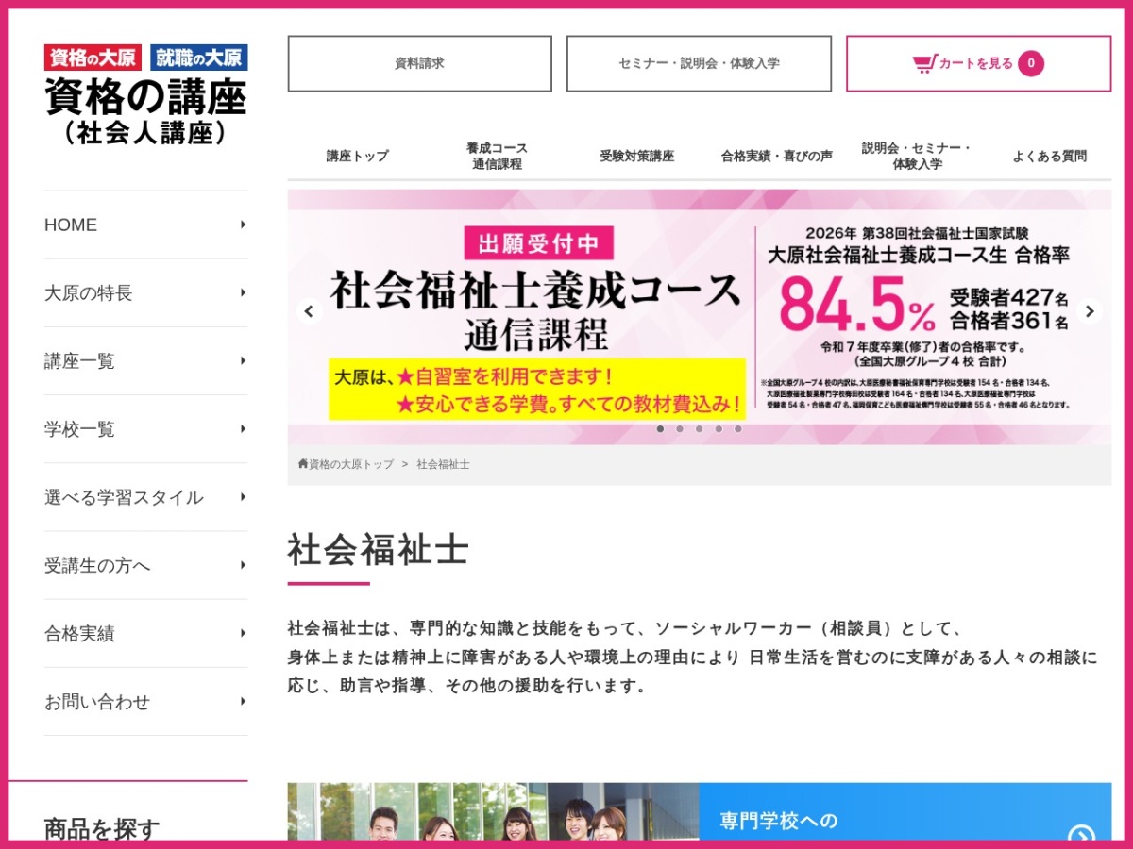
Task: Click the 社会福祉士養成コース banner image
Action: tap(700, 317)
